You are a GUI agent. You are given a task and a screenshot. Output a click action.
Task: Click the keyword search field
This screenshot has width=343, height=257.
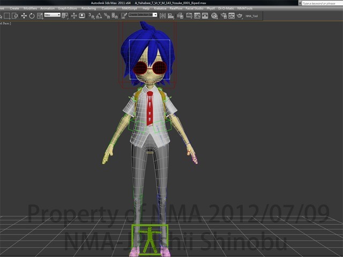click(322, 3)
